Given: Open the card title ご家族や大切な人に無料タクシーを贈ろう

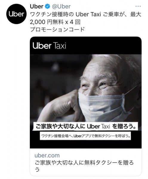Looking at the screenshot, I should point(84,166).
